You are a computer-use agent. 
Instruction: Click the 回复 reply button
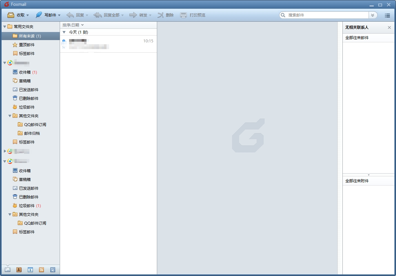point(75,15)
